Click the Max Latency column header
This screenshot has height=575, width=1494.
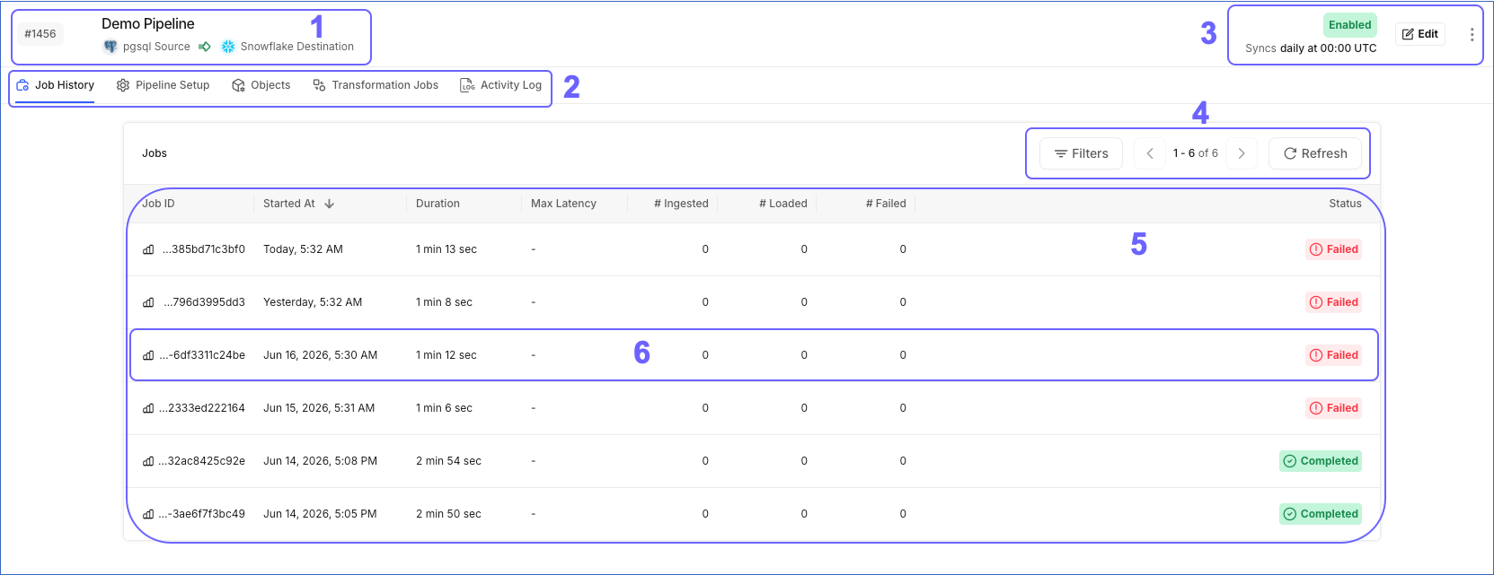563,204
